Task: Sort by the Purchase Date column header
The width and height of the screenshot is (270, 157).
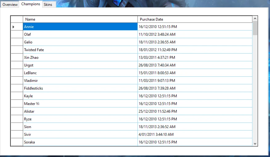Action: (x=195, y=19)
